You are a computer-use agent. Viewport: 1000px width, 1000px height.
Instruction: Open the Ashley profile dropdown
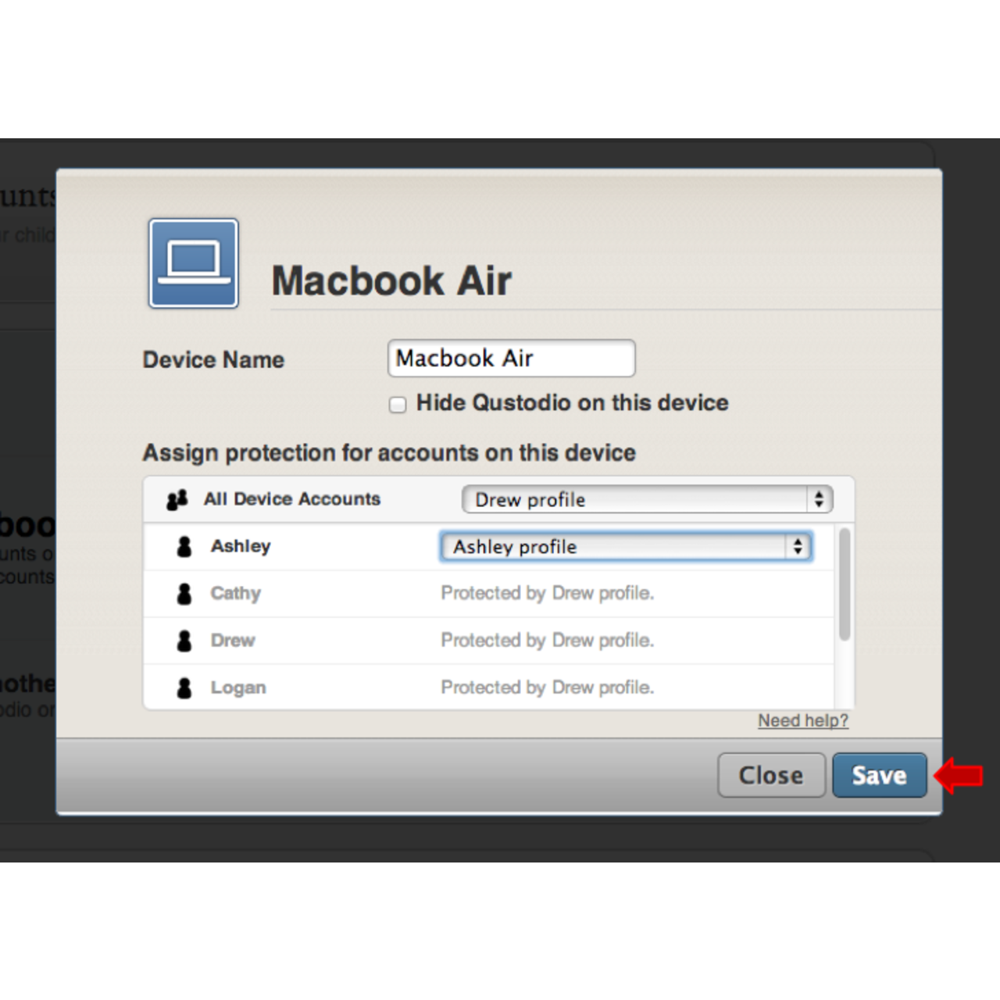tap(626, 547)
